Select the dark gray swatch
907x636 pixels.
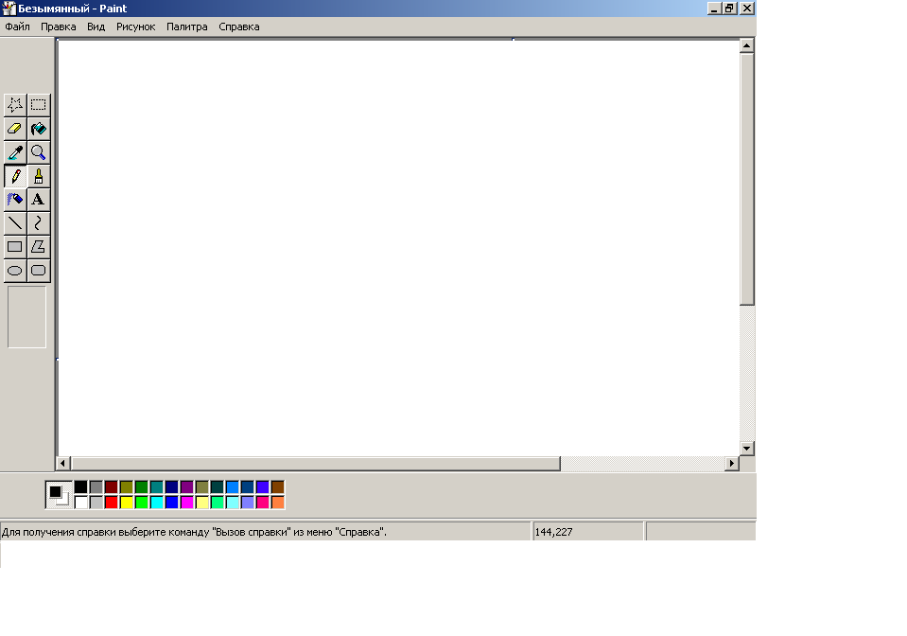[96, 487]
